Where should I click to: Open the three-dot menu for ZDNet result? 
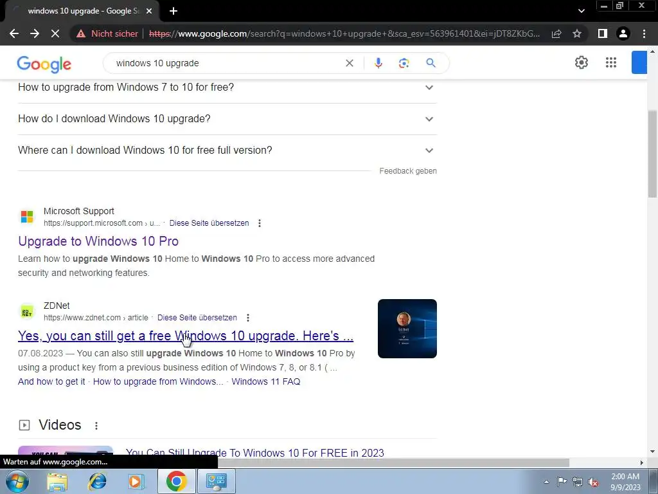pyautogui.click(x=247, y=318)
